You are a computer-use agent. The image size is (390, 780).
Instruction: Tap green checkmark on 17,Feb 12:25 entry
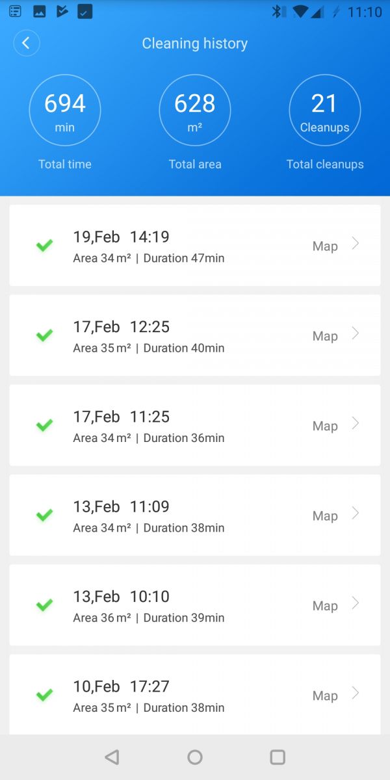[44, 335]
